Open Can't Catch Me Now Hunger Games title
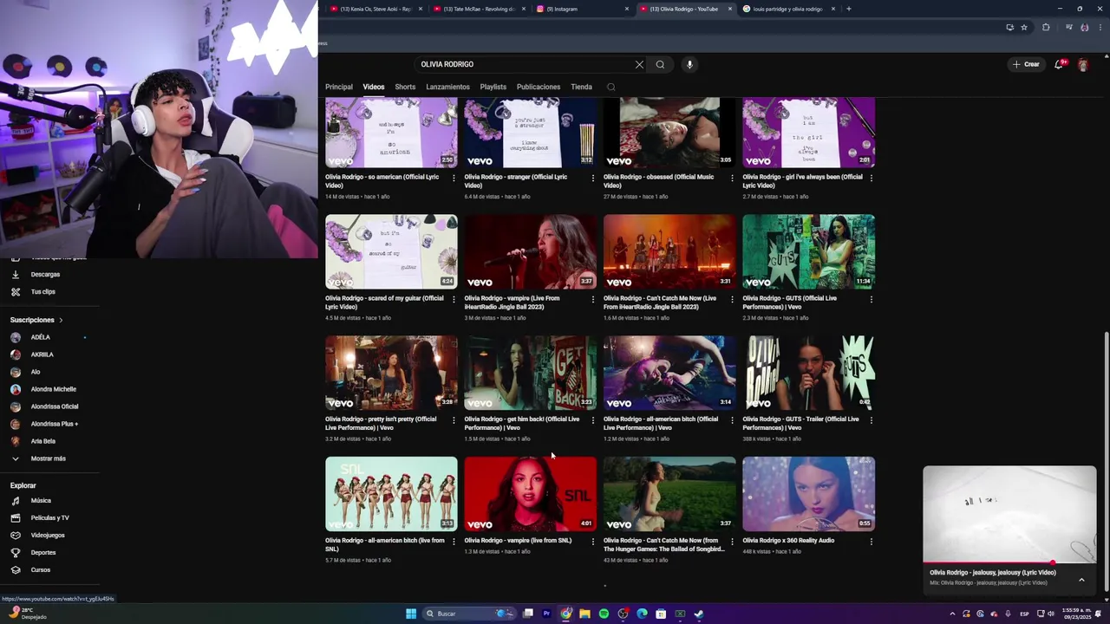Screen dimensions: 1110x624 664,544
